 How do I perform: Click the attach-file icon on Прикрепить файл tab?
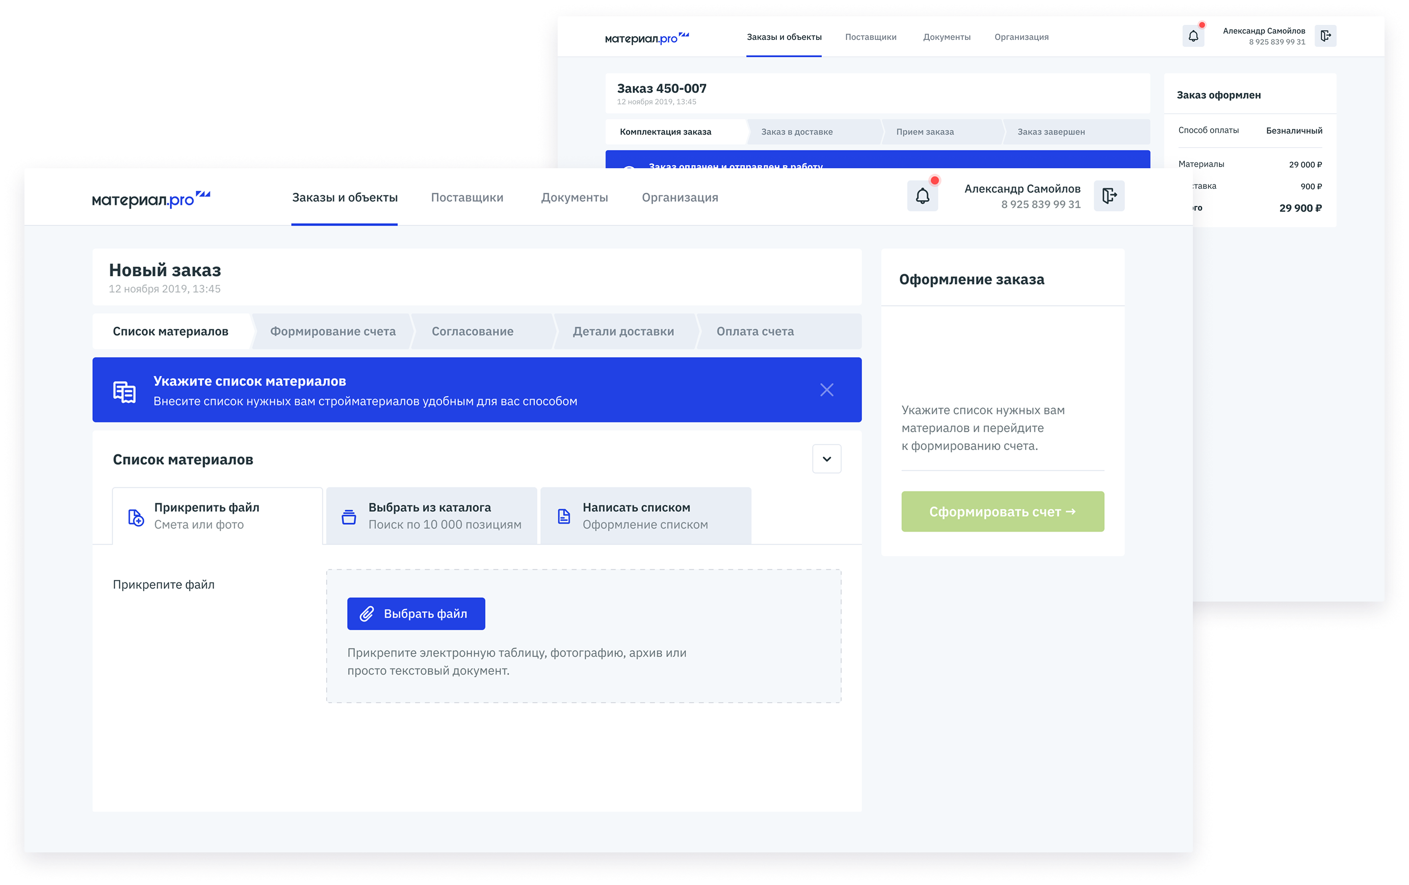point(136,517)
